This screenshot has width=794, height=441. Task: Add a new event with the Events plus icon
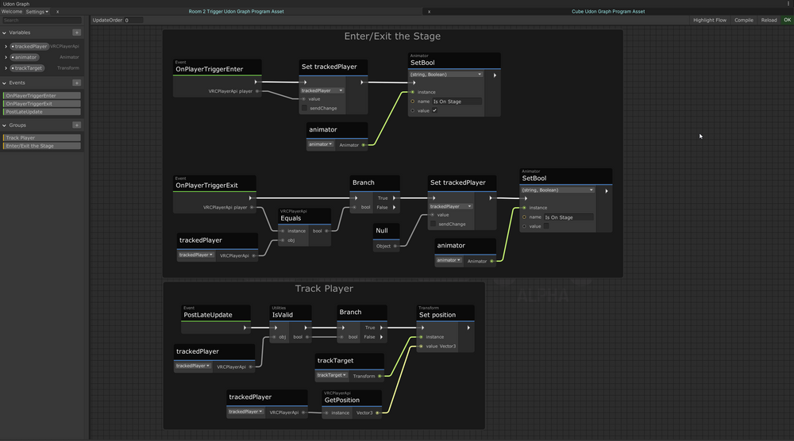pyautogui.click(x=76, y=82)
